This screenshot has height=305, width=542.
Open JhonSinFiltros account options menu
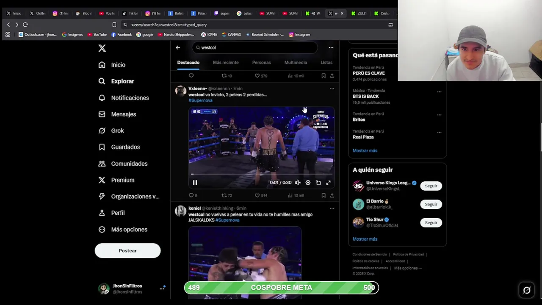[161, 288]
